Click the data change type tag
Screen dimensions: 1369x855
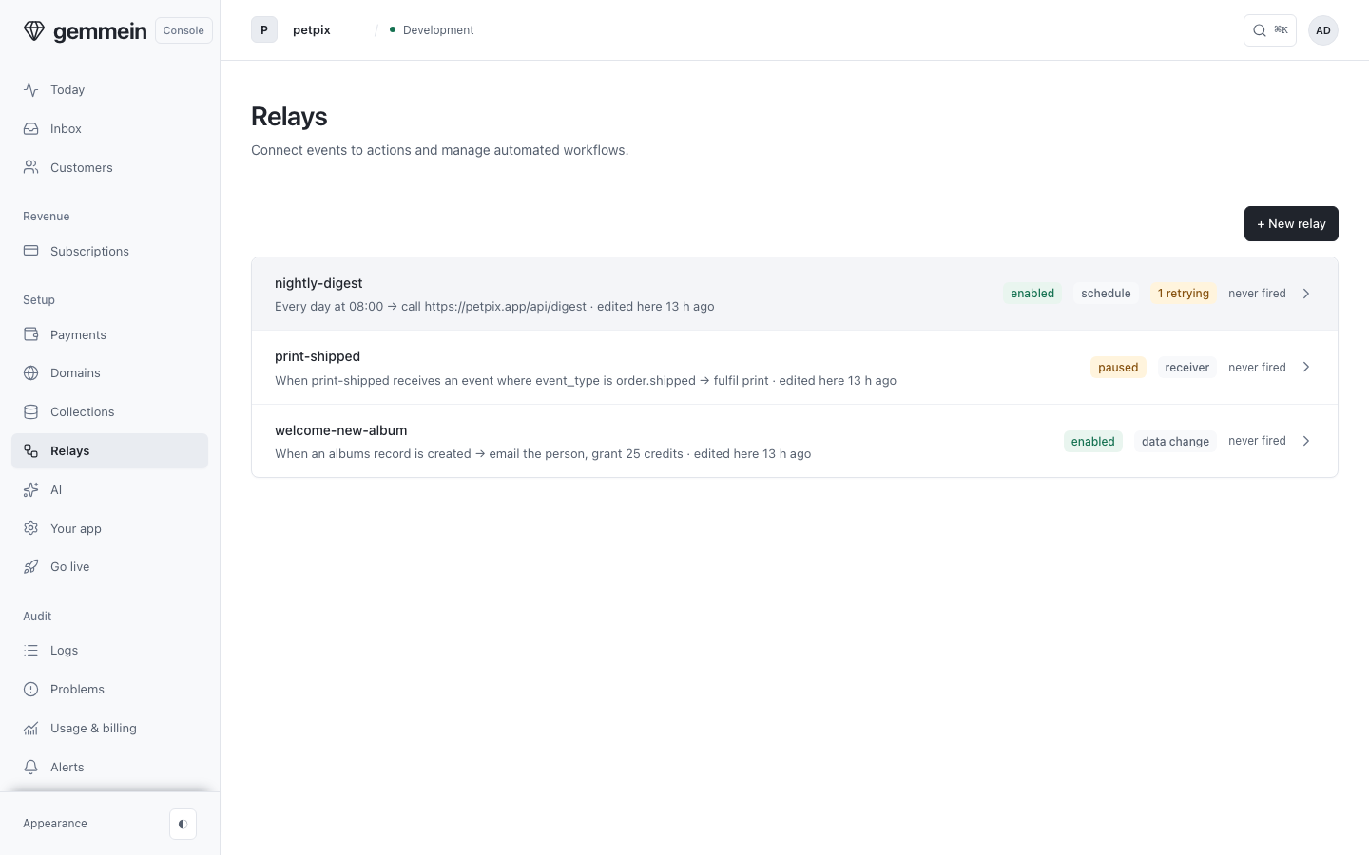(x=1175, y=441)
